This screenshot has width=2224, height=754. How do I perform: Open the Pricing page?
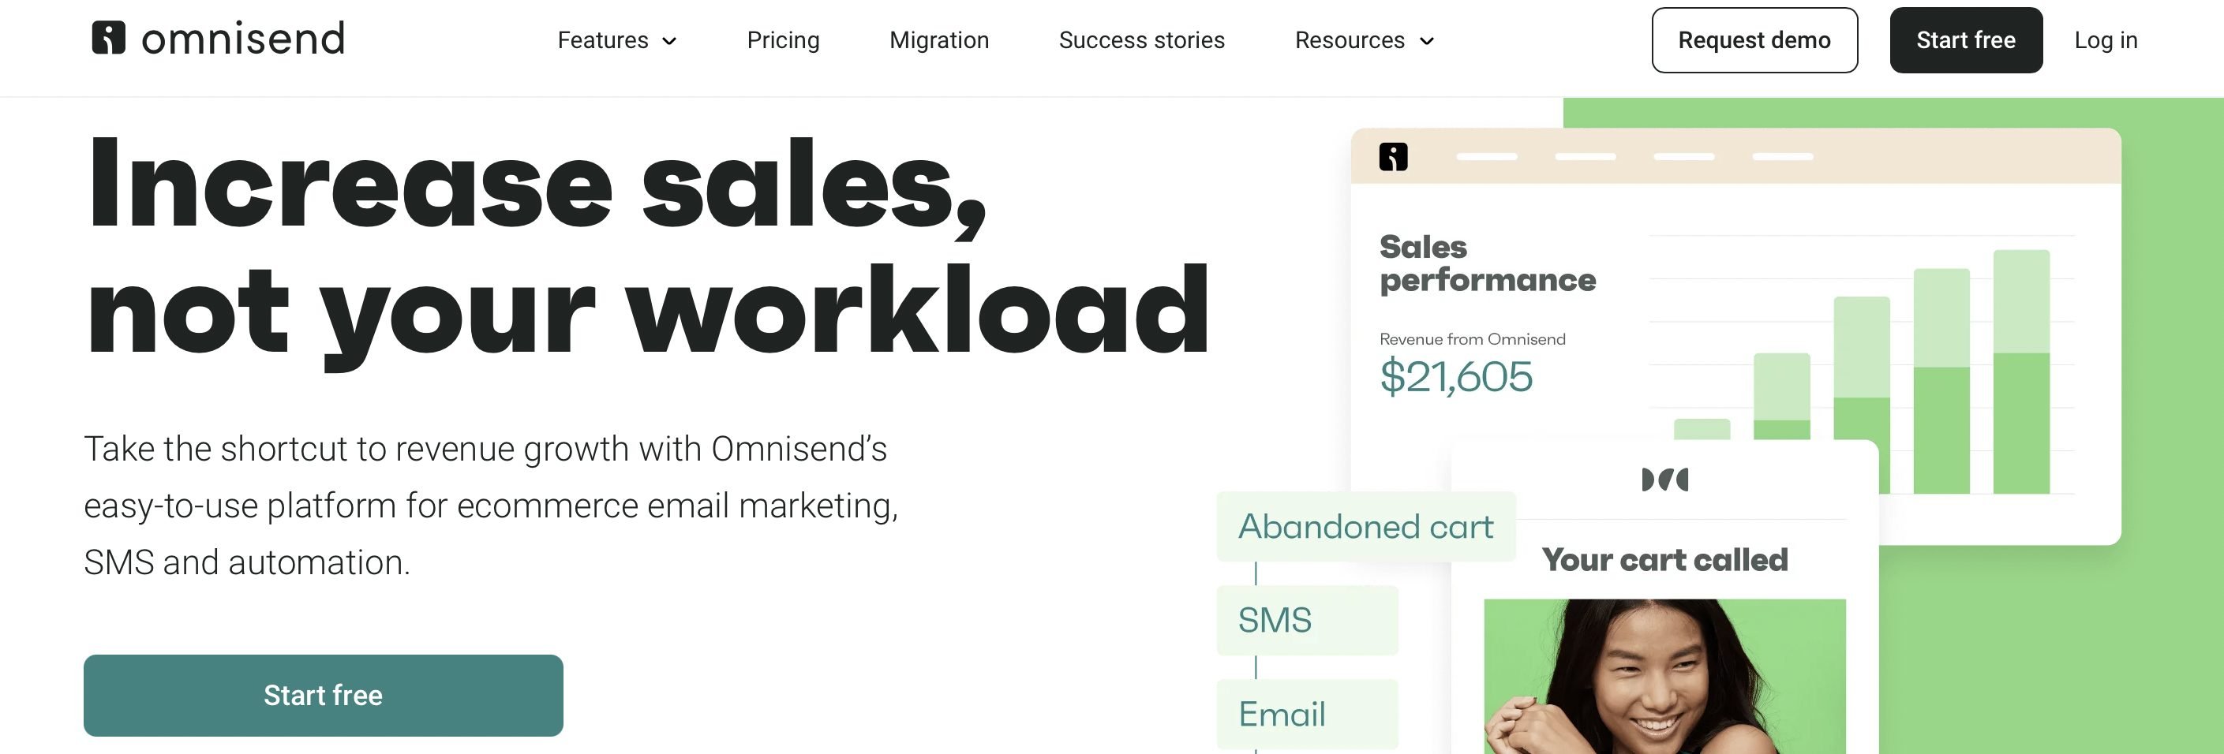click(x=782, y=40)
